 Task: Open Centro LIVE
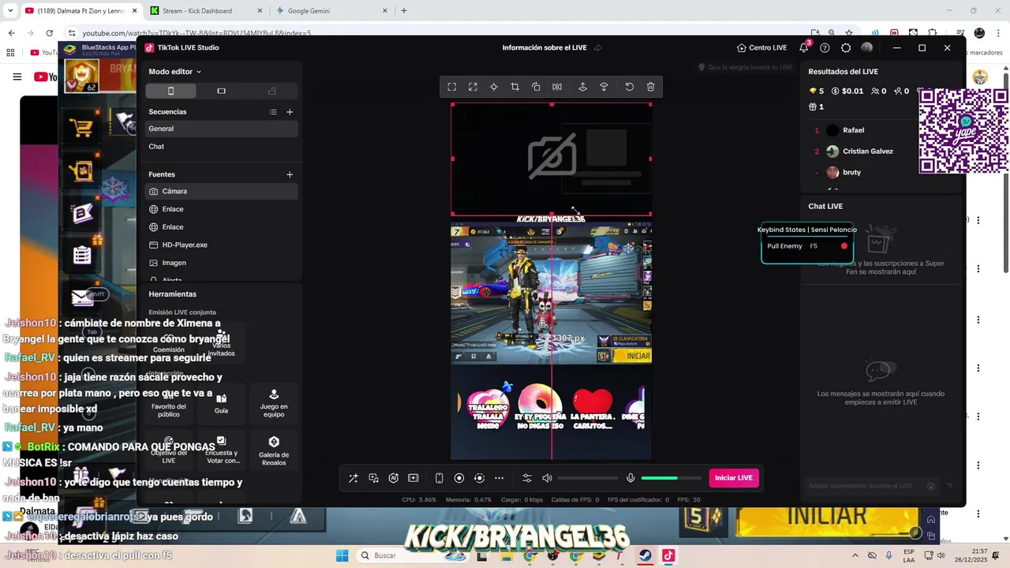761,47
